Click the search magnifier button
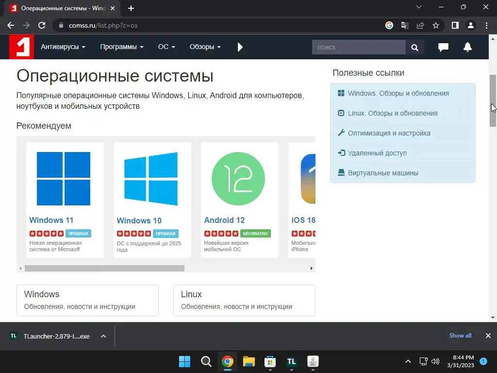Image resolution: width=497 pixels, height=373 pixels. point(414,47)
